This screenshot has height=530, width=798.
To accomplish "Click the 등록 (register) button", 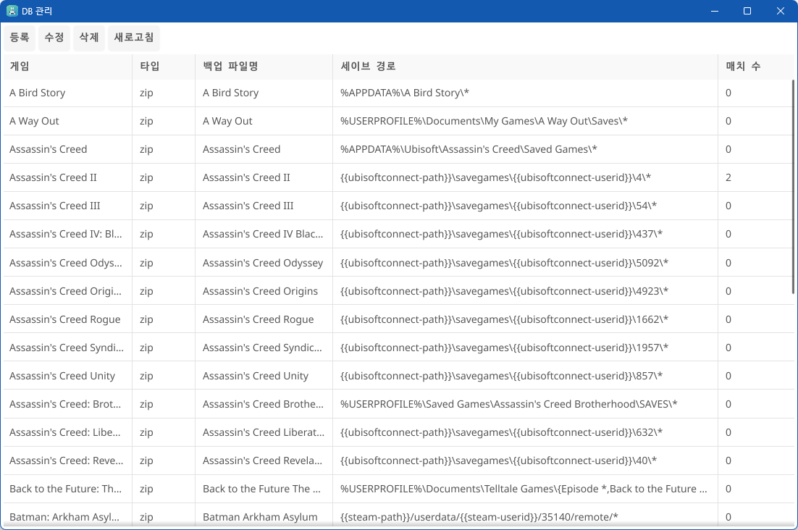I will (x=20, y=38).
